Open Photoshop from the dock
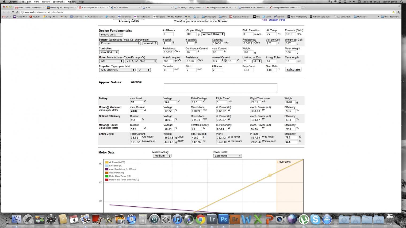 coord(224,219)
